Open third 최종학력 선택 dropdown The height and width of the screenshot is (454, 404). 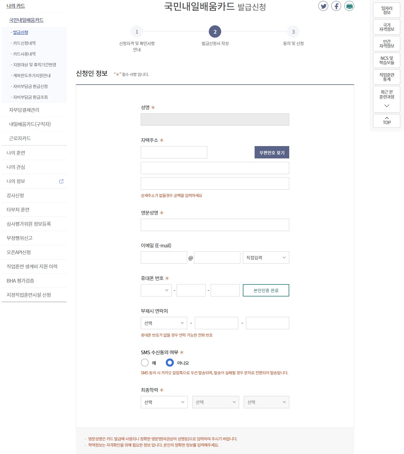click(266, 402)
